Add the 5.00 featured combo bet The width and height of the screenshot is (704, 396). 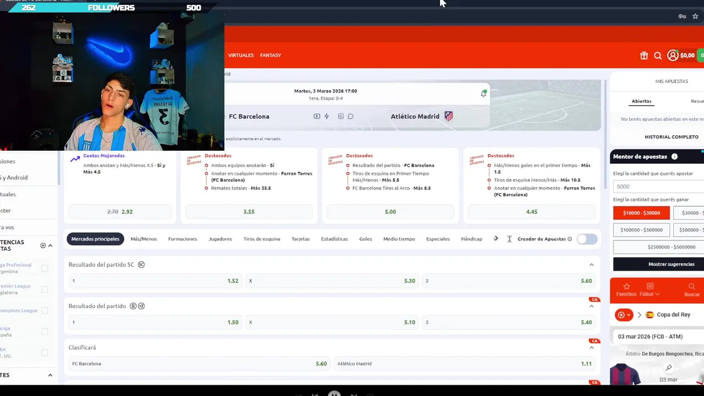pyautogui.click(x=391, y=212)
